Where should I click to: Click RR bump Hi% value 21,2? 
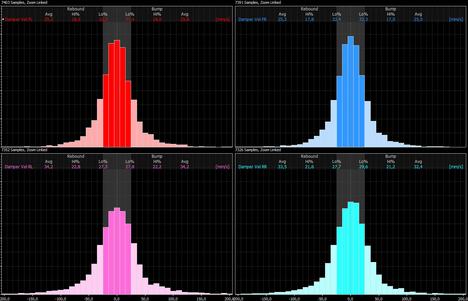391,167
